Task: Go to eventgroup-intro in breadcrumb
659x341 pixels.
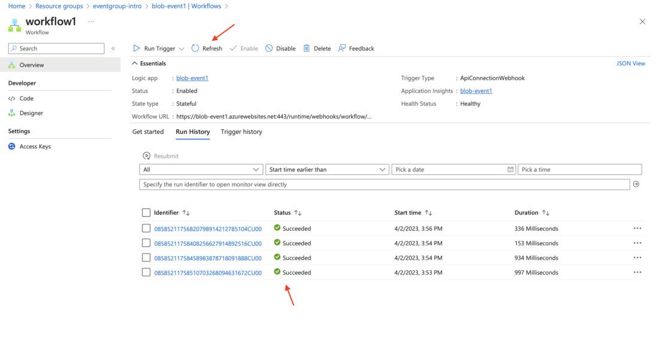Action: point(117,6)
